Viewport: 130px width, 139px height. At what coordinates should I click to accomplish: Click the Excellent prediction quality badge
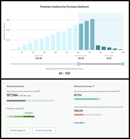click(x=29, y=113)
